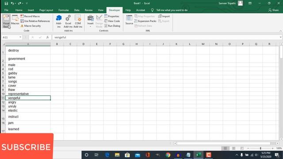Select cell containing government
This screenshot has height=159, width=283.
28,59
